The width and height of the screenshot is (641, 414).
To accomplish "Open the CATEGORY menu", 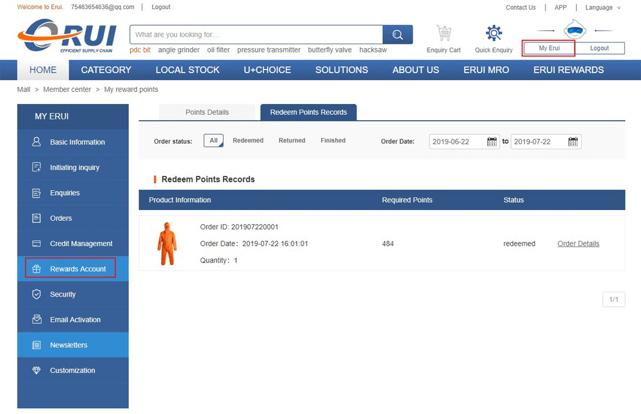I will 106,70.
